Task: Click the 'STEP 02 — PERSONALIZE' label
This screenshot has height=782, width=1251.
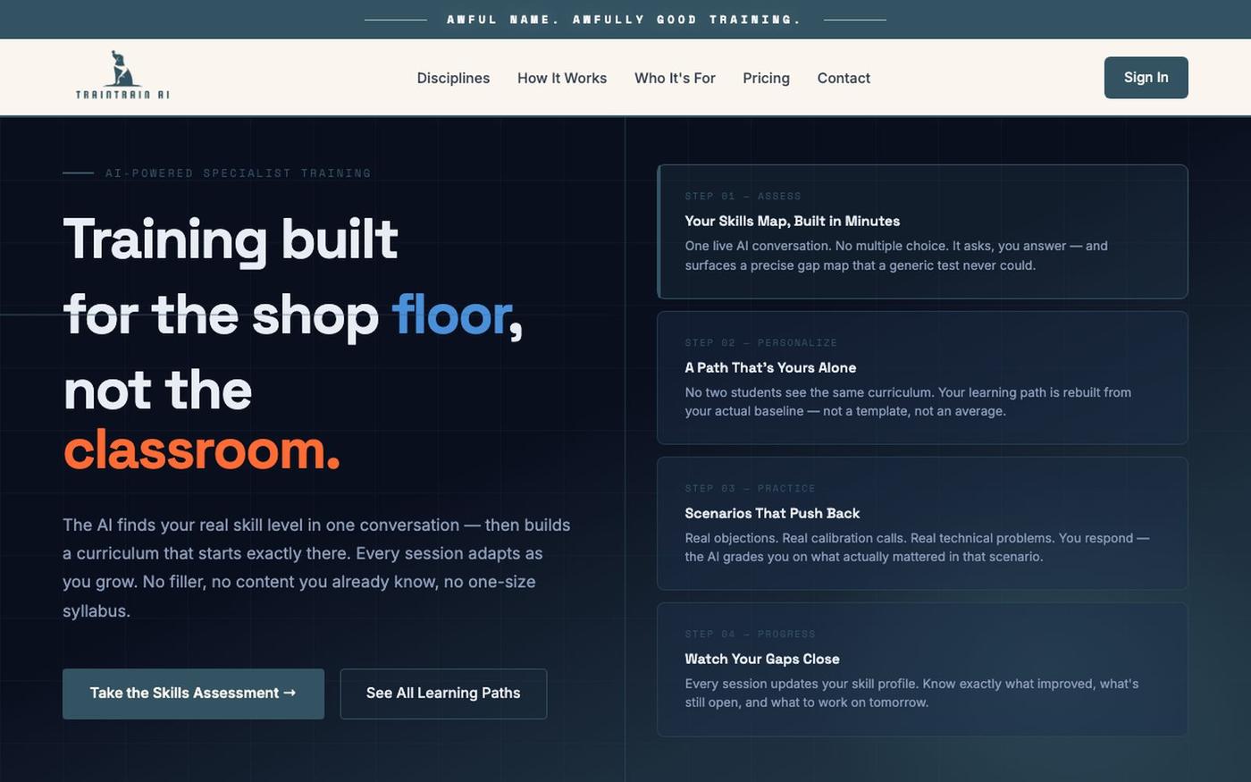Action: [760, 342]
